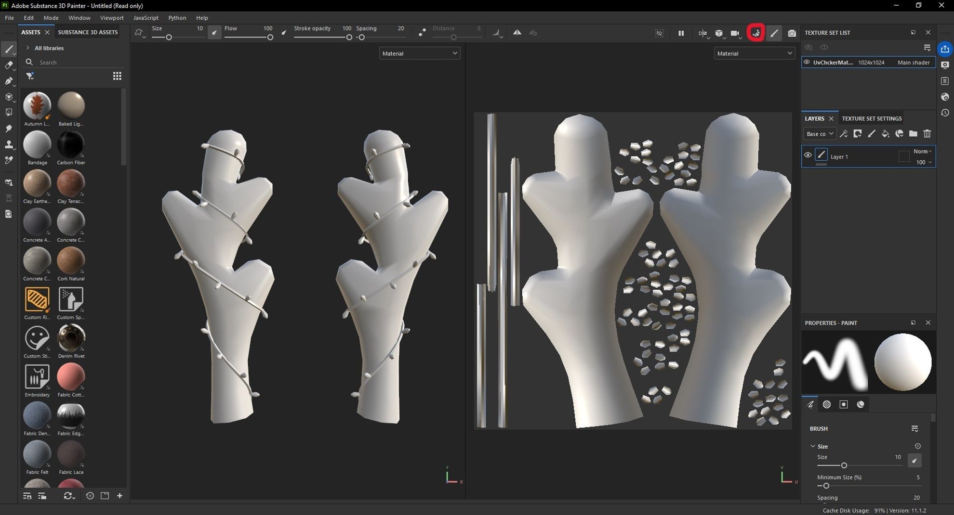Open the Base color channel dropdown

[x=820, y=134]
